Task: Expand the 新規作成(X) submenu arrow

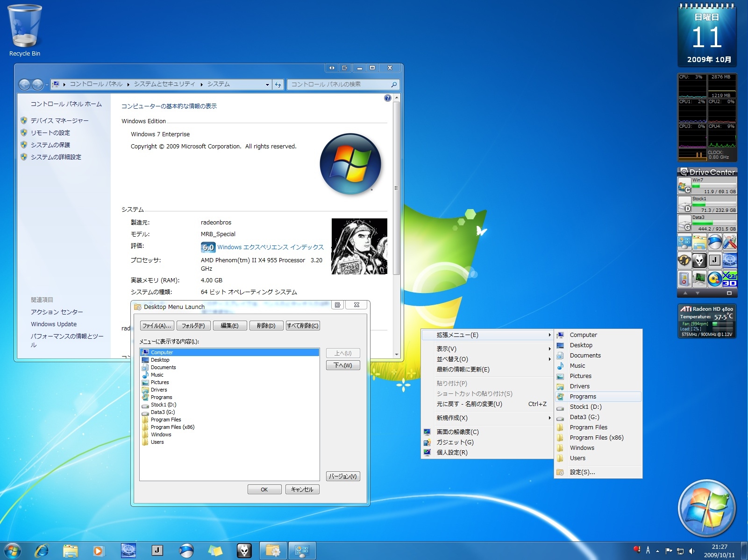Action: [x=549, y=418]
